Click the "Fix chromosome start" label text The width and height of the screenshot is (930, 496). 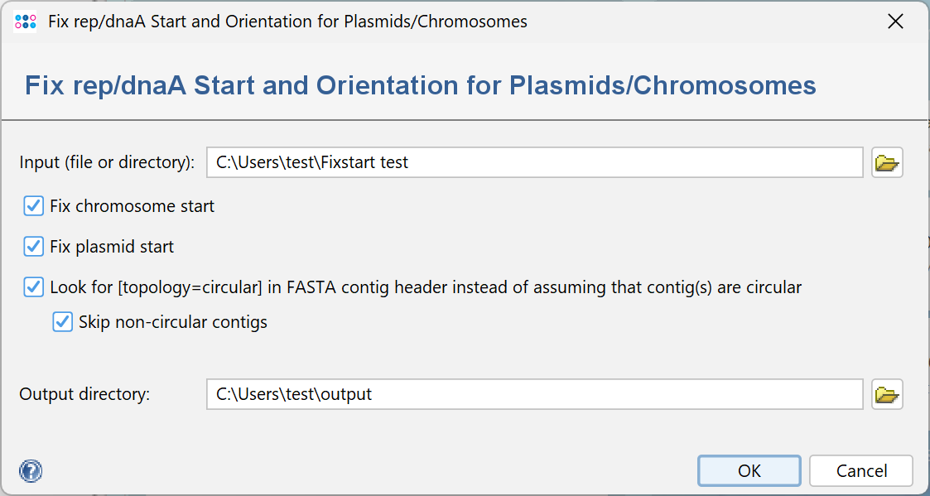(x=132, y=206)
